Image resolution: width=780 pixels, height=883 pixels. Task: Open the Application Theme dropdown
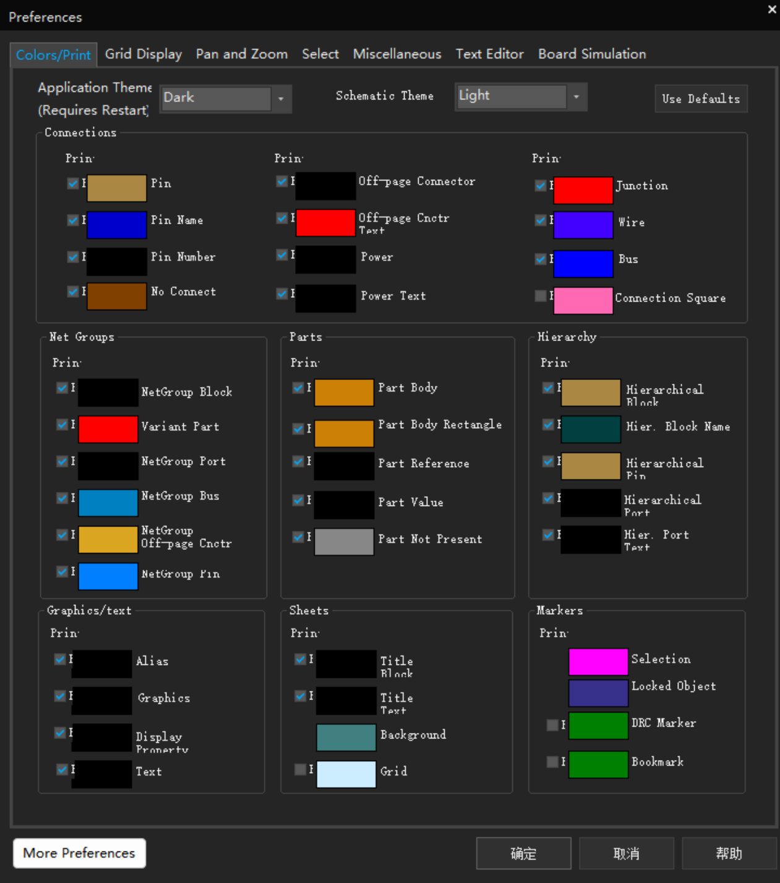[280, 99]
